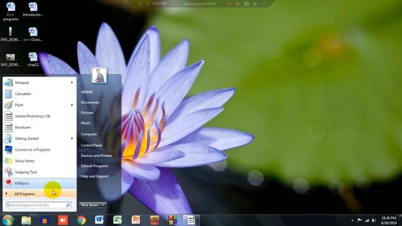Expand the Paint jump list arrow
402x226 pixels.
pos(72,105)
